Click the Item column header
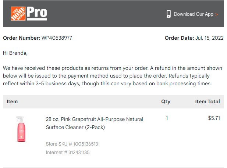Image resolution: width=227 pixels, height=168 pixels. click(12, 101)
